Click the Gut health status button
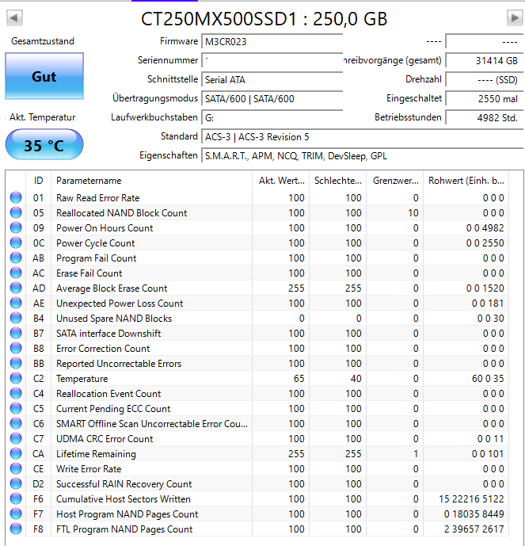The height and width of the screenshot is (546, 525). 44,76
